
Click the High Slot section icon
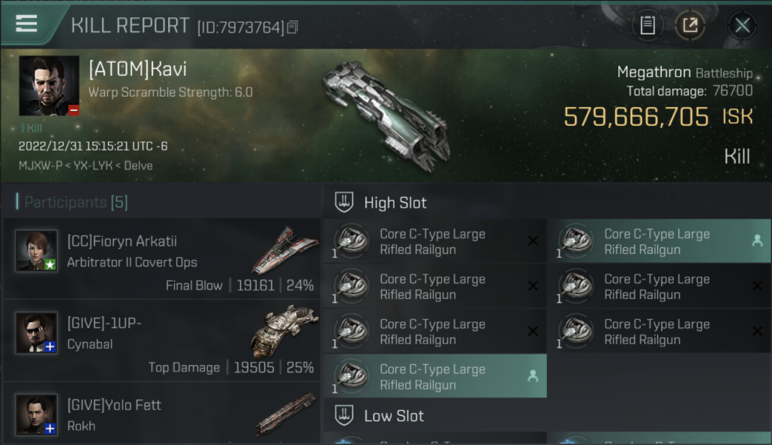(344, 202)
